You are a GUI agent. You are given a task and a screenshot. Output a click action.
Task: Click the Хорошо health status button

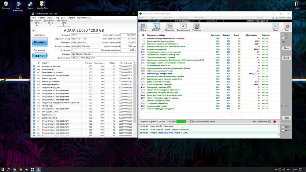pyautogui.click(x=39, y=42)
